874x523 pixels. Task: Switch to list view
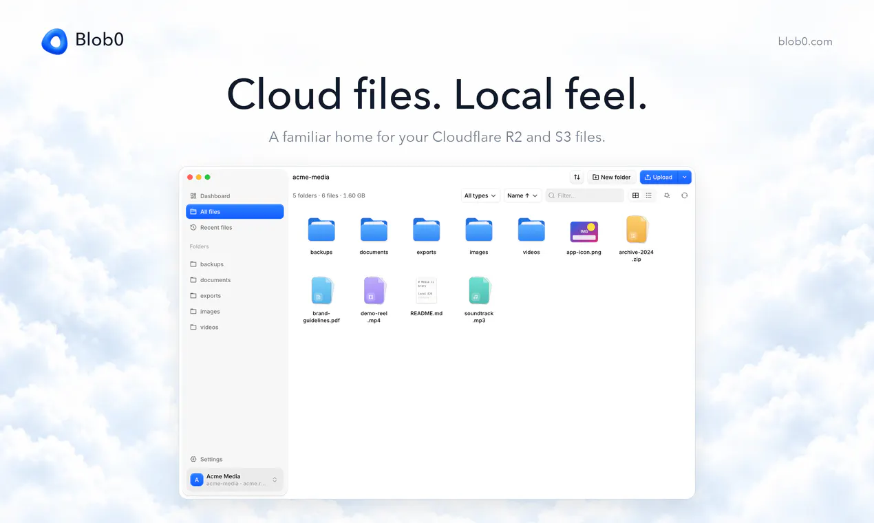(648, 195)
